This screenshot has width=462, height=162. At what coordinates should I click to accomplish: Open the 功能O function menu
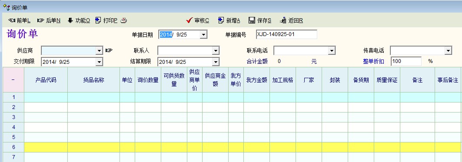(x=79, y=20)
